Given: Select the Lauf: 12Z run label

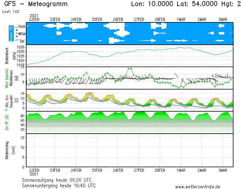Looking at the screenshot, I should tap(10, 11).
